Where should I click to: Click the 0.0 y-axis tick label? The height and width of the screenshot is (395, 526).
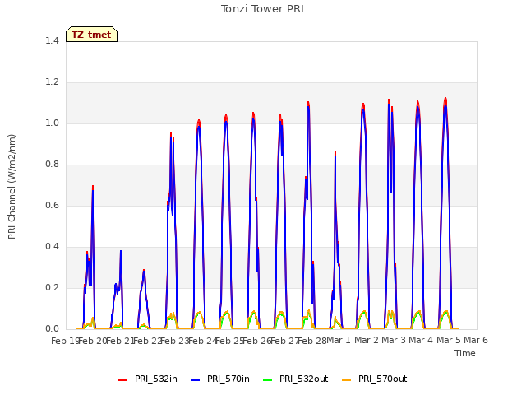click(x=52, y=329)
